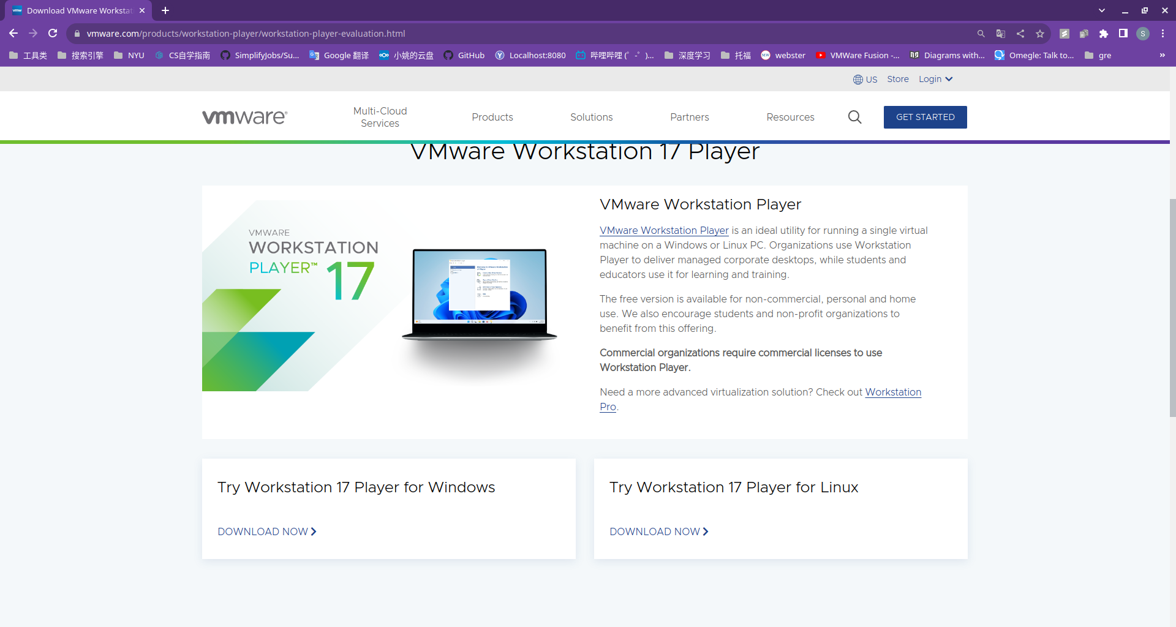
Task: Click the site search magnifier icon
Action: pos(855,117)
